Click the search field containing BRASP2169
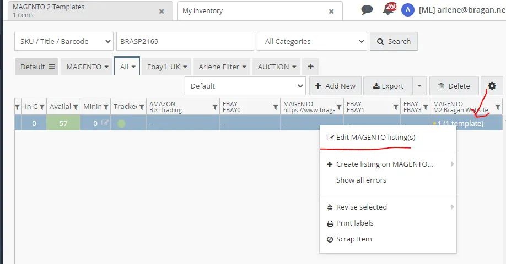 [185, 41]
